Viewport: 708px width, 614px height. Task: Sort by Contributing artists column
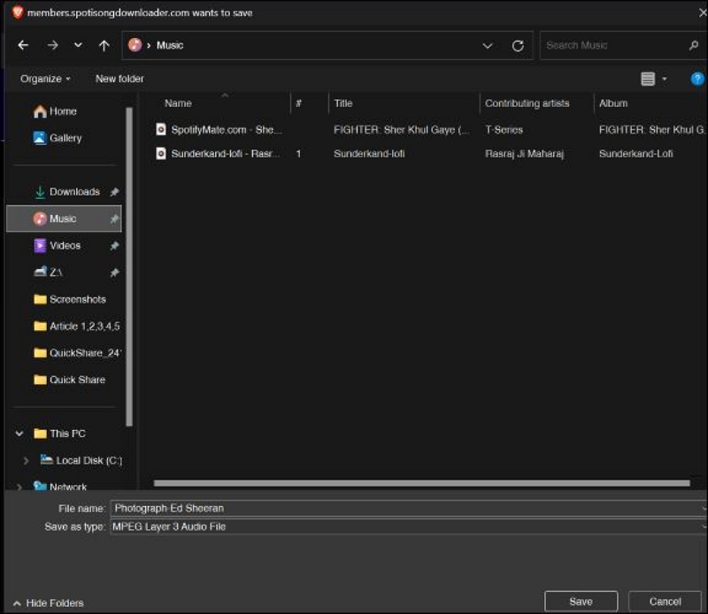[527, 104]
